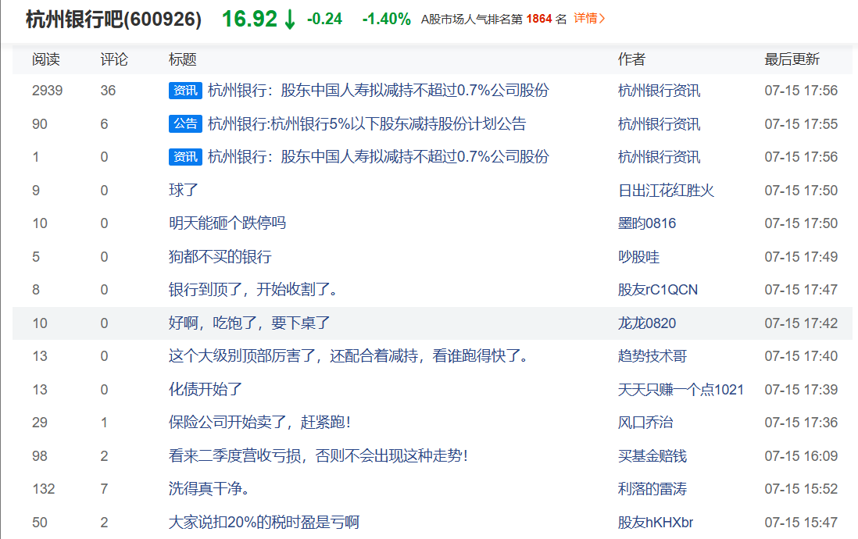Click the read count 98
858x539 pixels.
[x=39, y=456]
